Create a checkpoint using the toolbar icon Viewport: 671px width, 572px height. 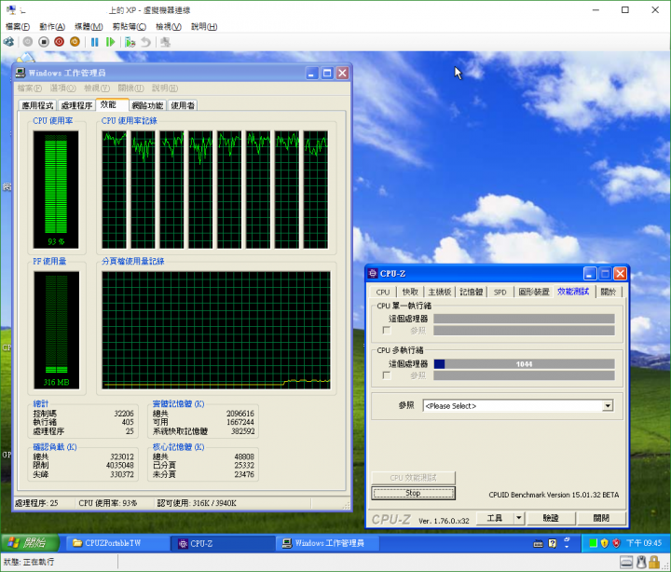pos(130,42)
